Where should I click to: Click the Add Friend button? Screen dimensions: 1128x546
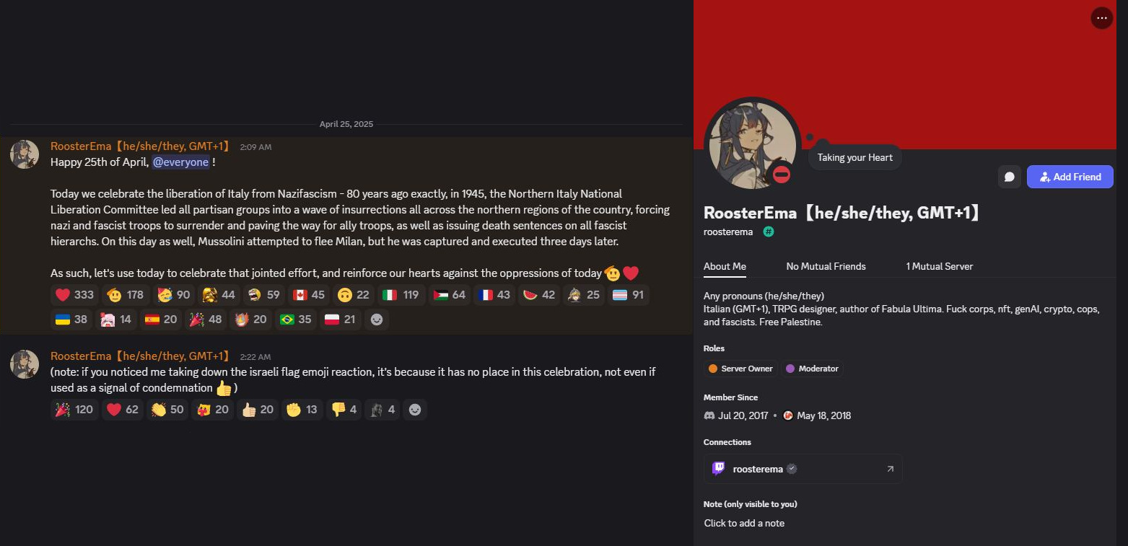[1070, 177]
